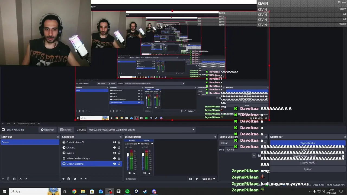
Task: Add a new scene with plus icon in Sahneler
Action: point(3,179)
